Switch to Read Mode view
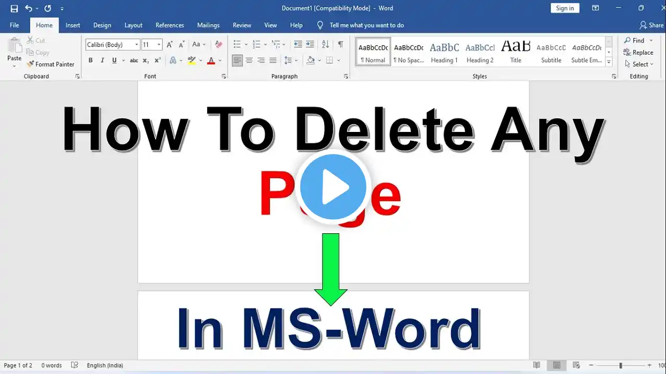The image size is (666, 374). 536,365
